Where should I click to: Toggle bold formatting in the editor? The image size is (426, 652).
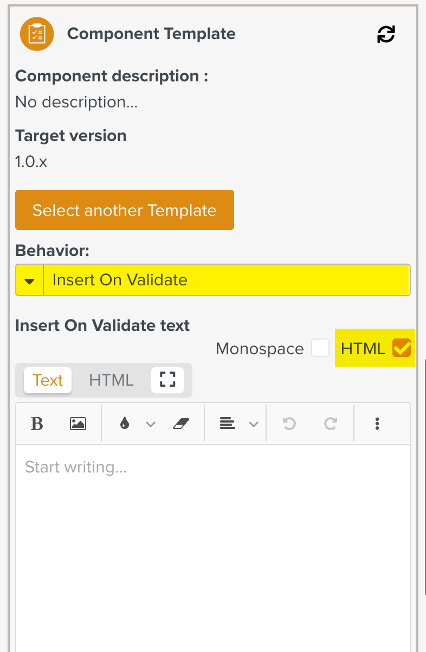click(x=37, y=424)
